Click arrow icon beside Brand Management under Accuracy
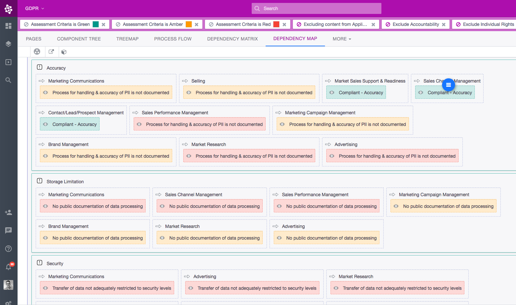 coord(42,144)
